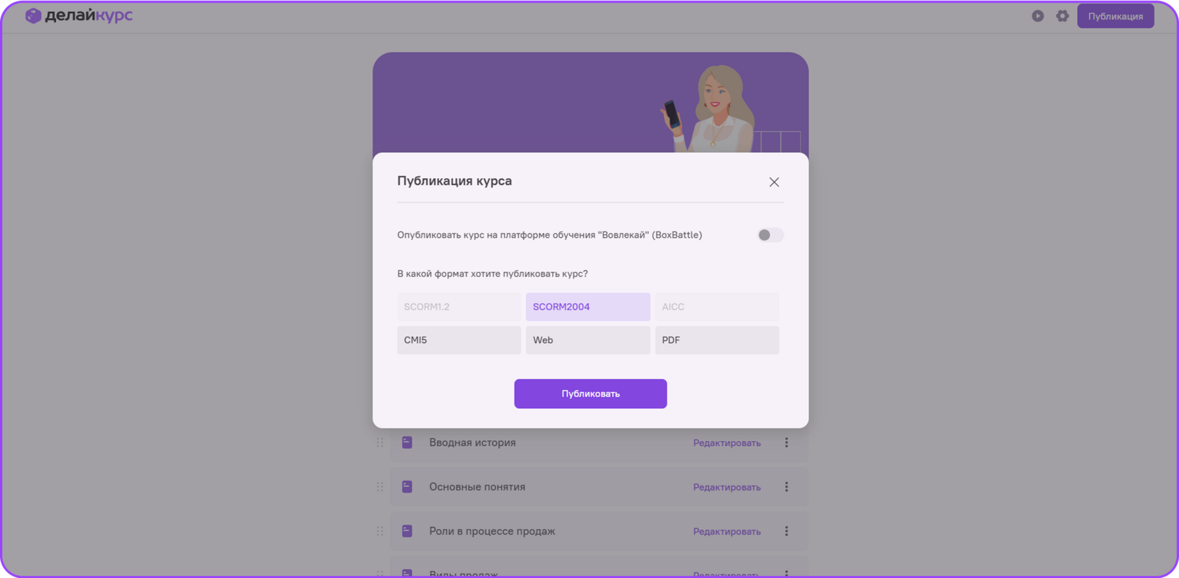Screen dimensions: 1179x578
Task: Choose the PDF publication format
Action: pos(717,340)
